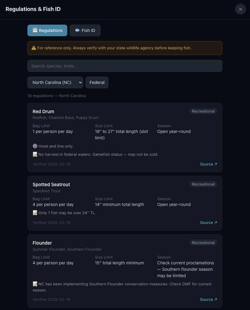Click the memo icon on the Red Drum note

point(35,154)
